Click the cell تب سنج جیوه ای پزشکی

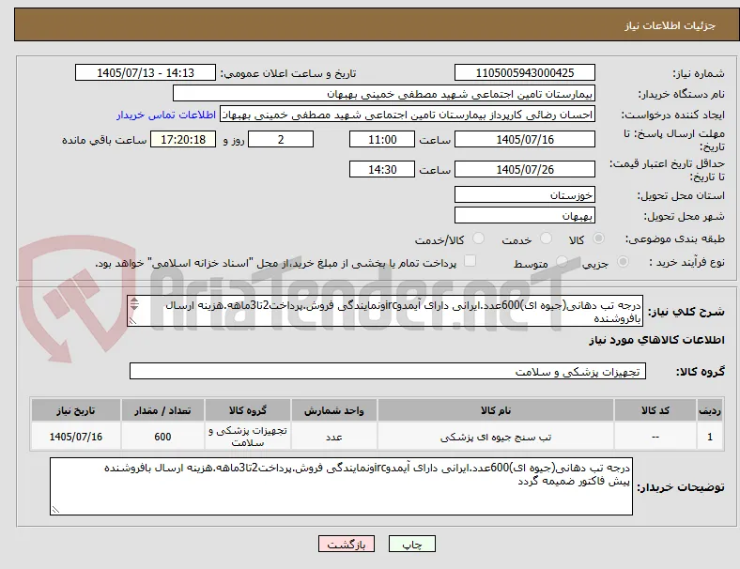coord(496,437)
